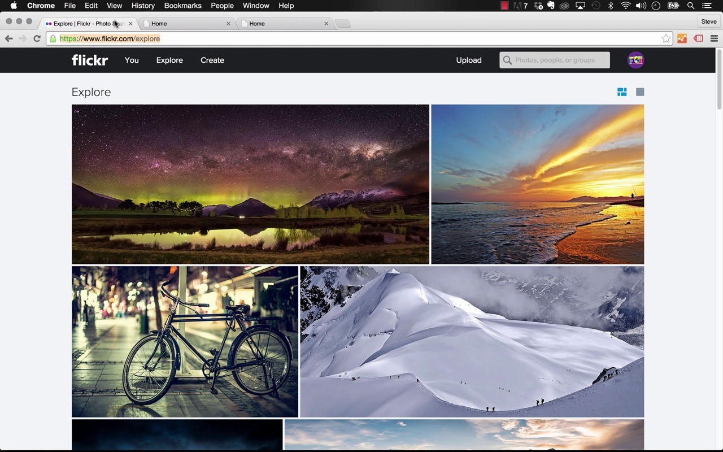
Task: Open the sunset beach photo
Action: click(538, 184)
